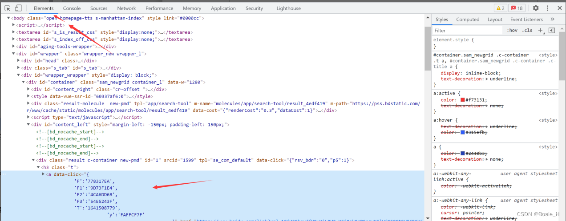Collapse the result c-container div node
This screenshot has width=566, height=221.
[x=33, y=160]
